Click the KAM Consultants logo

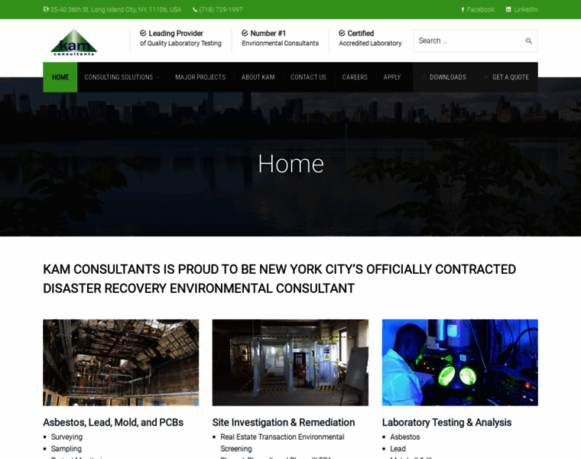tap(73, 42)
